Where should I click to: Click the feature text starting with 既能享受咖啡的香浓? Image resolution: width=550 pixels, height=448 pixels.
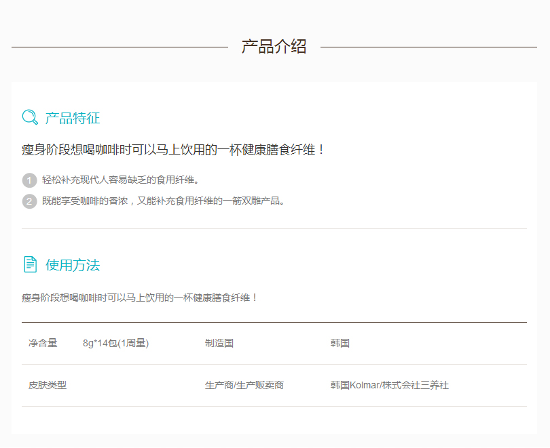(164, 201)
